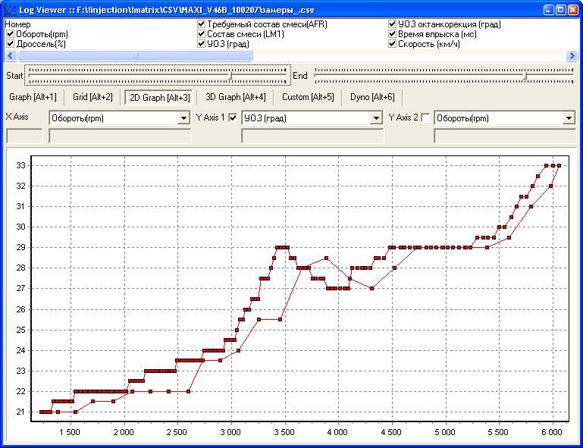Click the Start range slider handle

[x=230, y=75]
